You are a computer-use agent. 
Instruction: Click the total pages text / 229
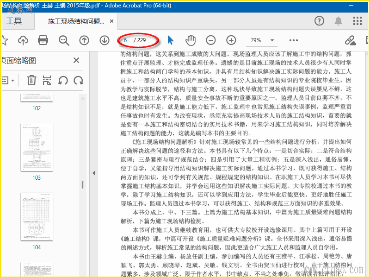pos(140,40)
